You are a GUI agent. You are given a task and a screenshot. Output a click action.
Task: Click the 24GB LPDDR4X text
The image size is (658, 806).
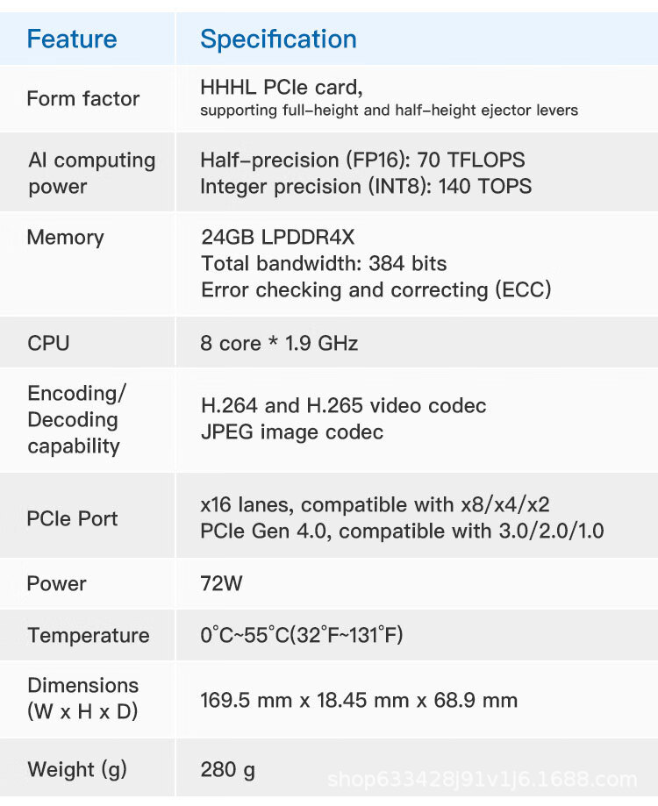coord(277,237)
